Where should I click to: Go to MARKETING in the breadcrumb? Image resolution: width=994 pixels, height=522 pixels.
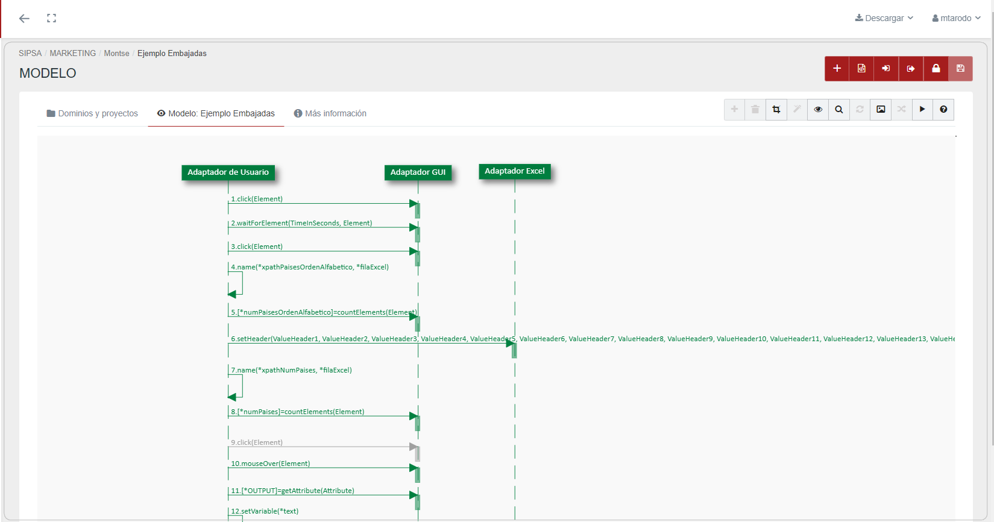pos(72,53)
